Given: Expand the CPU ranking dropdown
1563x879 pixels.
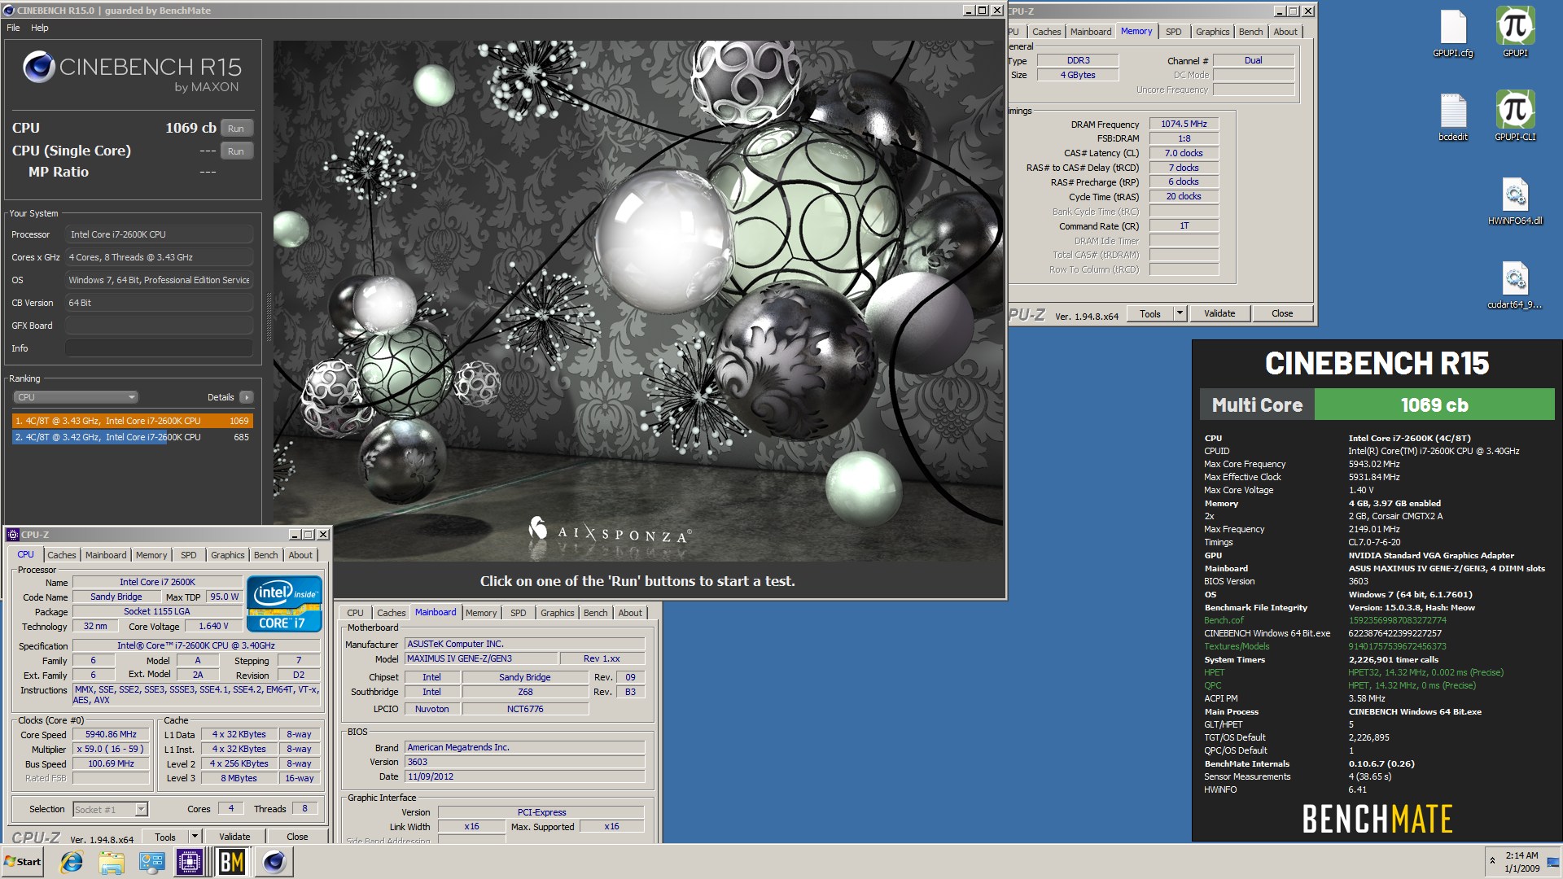Looking at the screenshot, I should click(76, 397).
